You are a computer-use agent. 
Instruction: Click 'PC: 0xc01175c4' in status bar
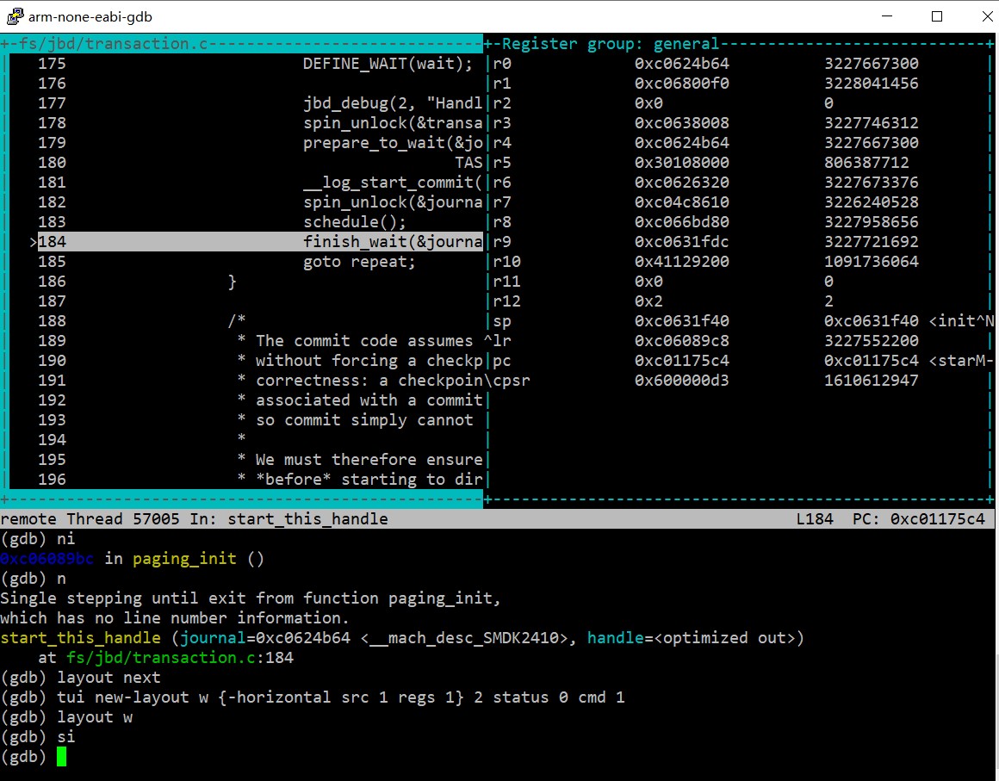click(919, 518)
